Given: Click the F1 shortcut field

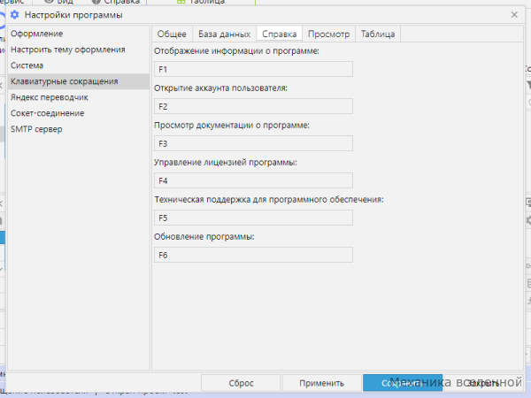Looking at the screenshot, I should [253, 69].
